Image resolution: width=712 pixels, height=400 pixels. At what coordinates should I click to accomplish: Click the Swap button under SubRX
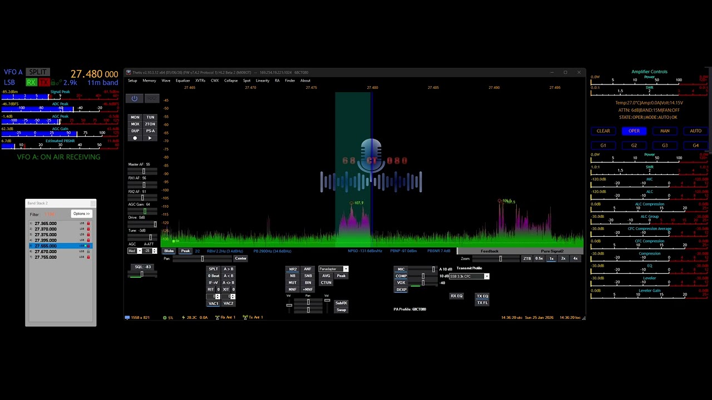341,310
